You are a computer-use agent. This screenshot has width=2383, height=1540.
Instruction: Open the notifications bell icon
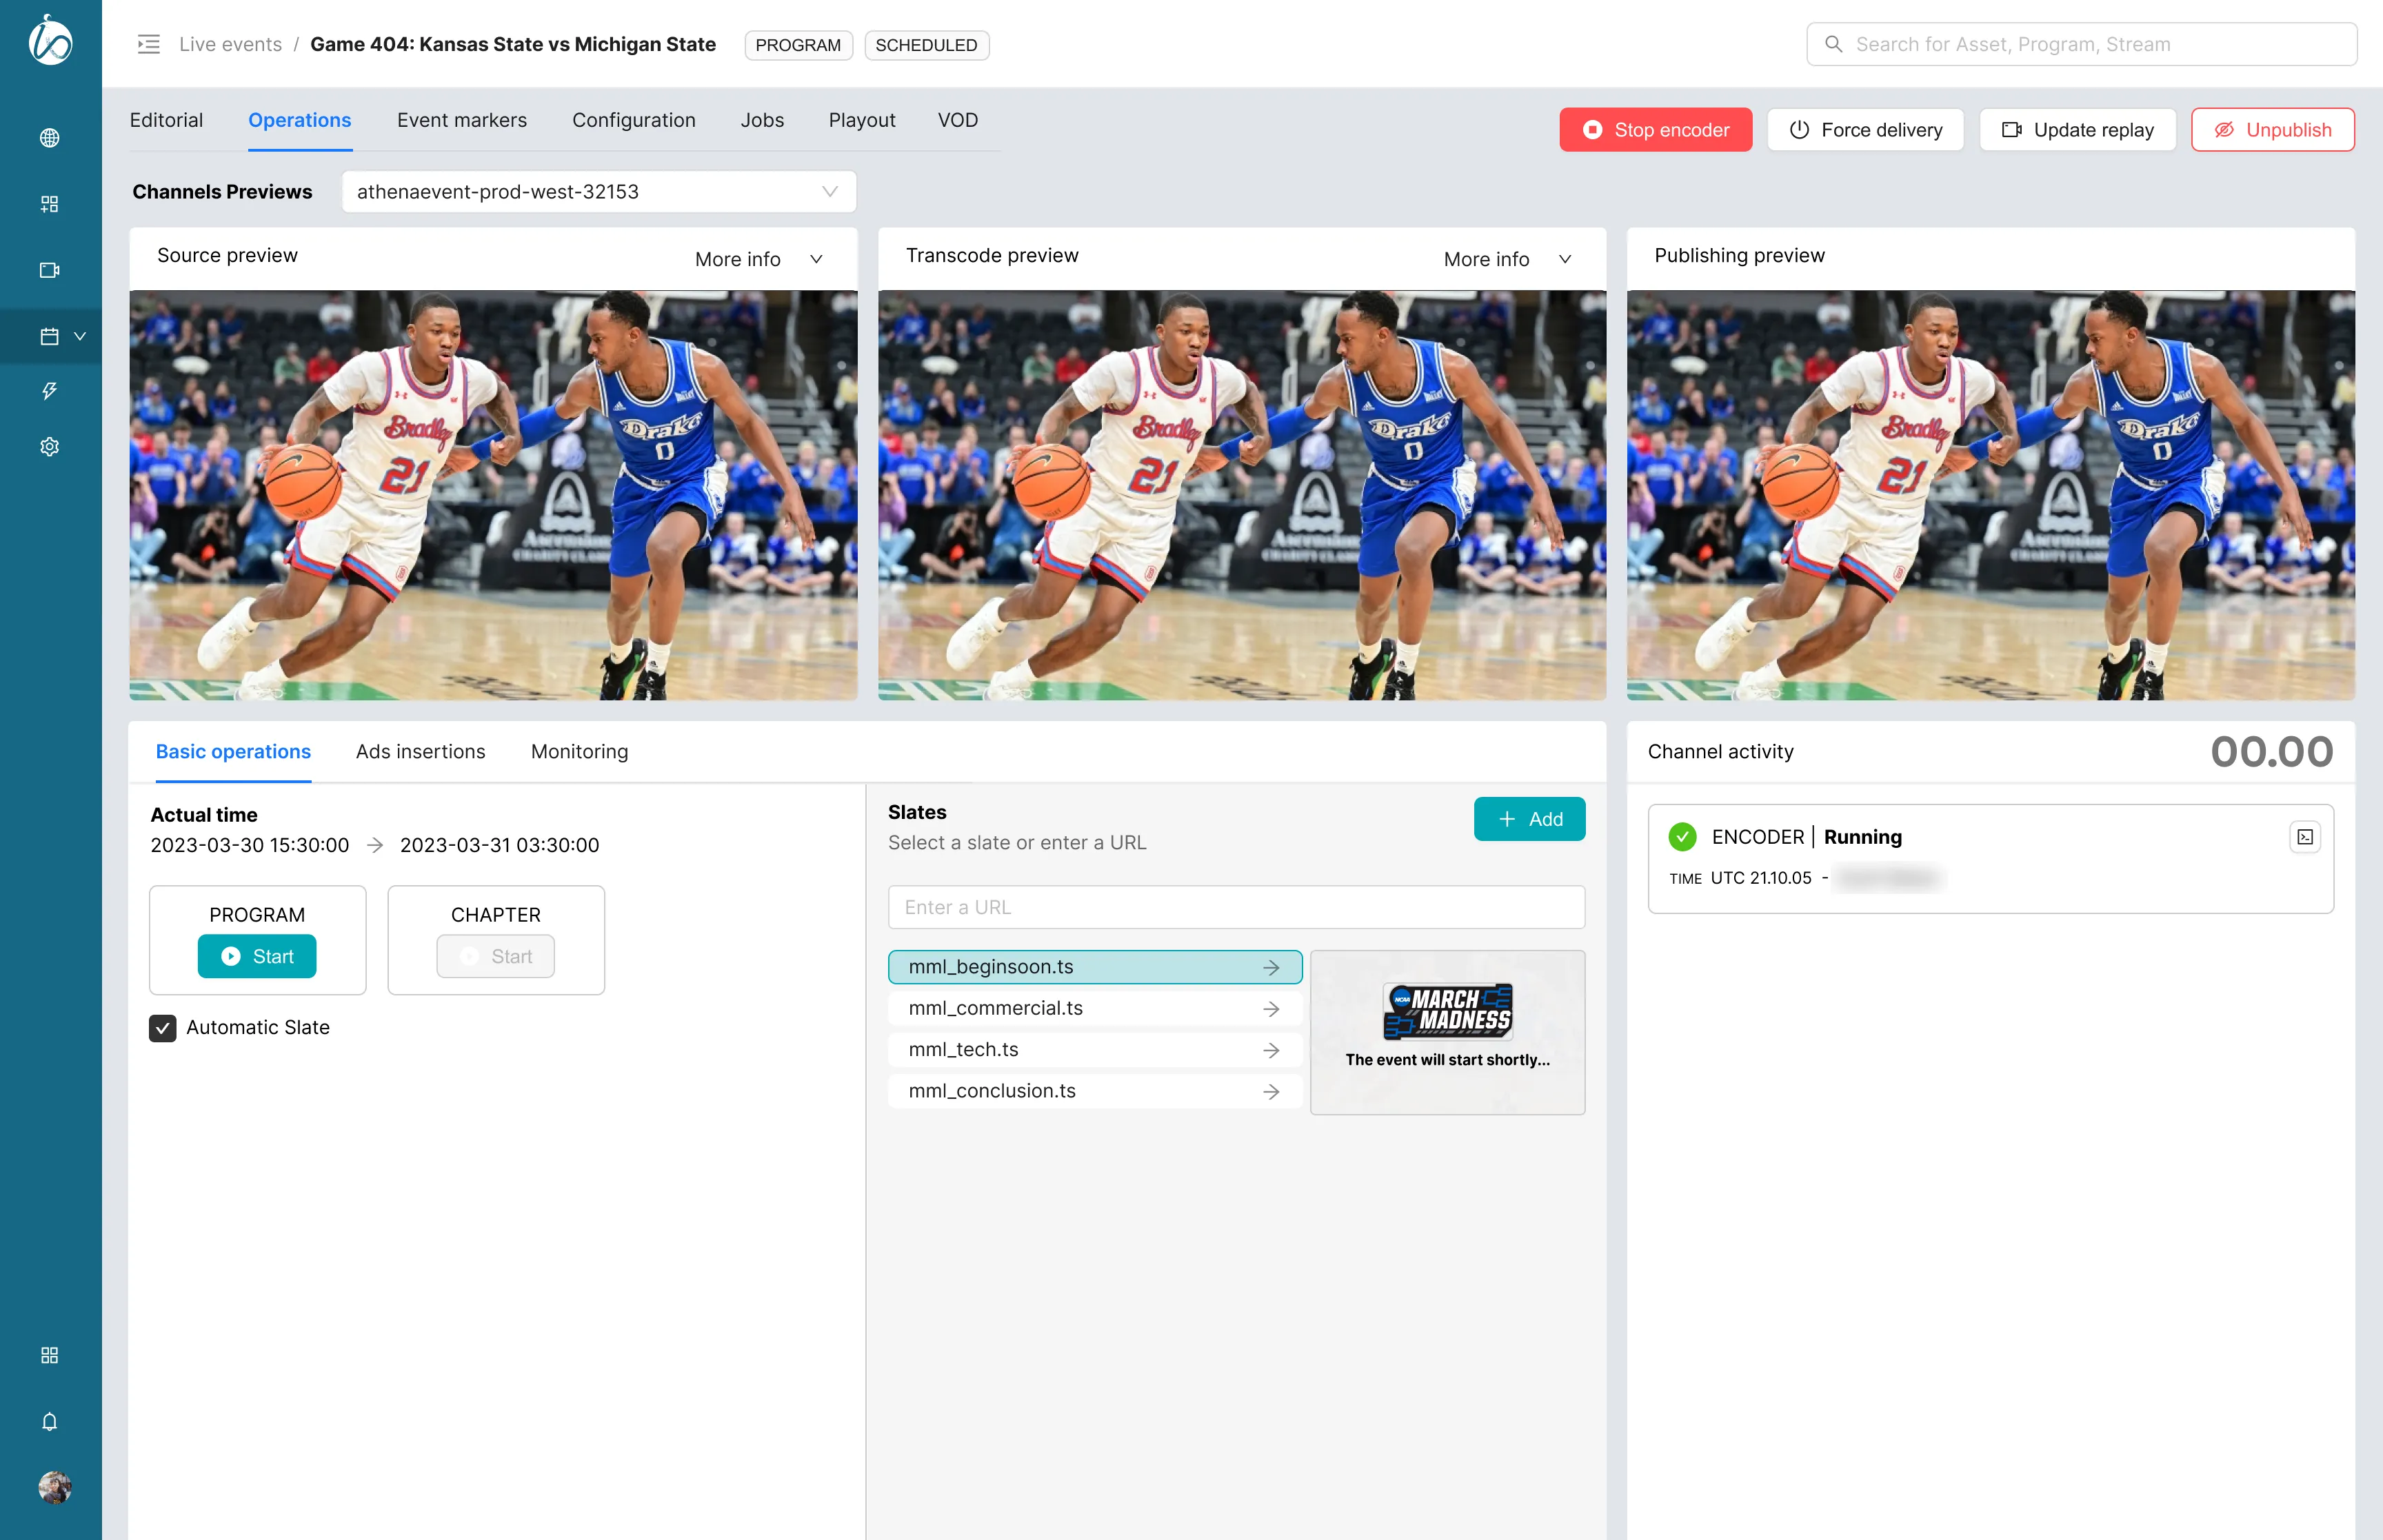(49, 1421)
